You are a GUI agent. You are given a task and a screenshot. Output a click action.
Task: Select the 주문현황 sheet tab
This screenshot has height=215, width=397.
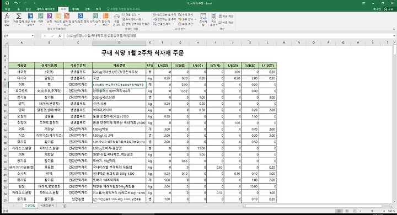point(30,206)
